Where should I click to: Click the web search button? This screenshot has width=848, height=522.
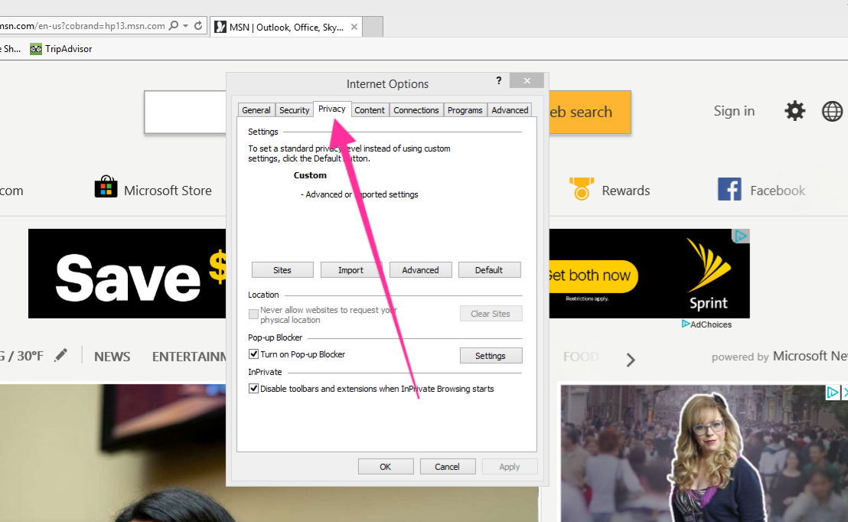590,112
